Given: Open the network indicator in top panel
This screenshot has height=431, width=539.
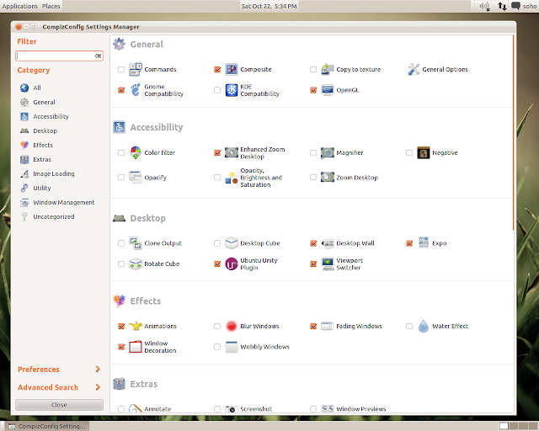Looking at the screenshot, I should tap(502, 6).
